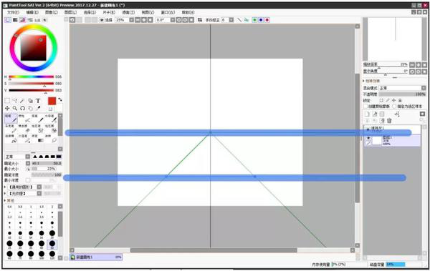
Task: Open the Window menu
Action: [x=168, y=12]
